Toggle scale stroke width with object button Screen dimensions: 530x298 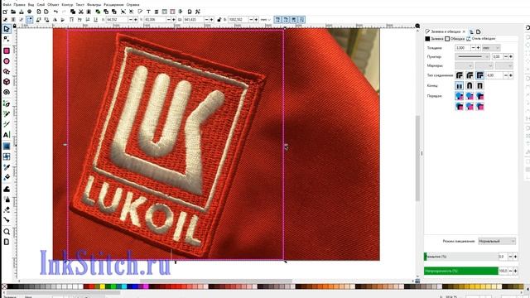coord(277,20)
